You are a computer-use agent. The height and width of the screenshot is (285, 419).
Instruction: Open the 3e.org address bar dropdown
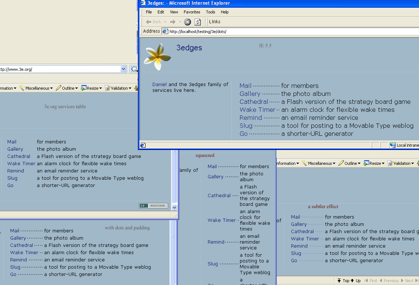click(x=123, y=69)
